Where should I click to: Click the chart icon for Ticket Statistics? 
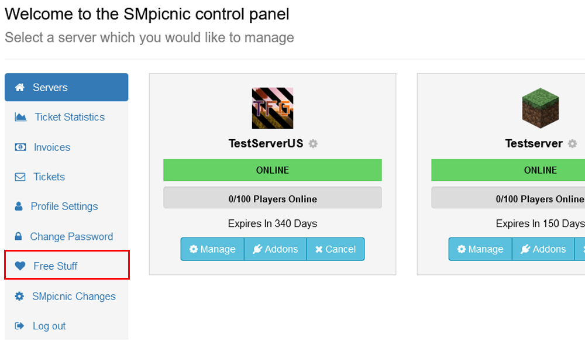[20, 117]
